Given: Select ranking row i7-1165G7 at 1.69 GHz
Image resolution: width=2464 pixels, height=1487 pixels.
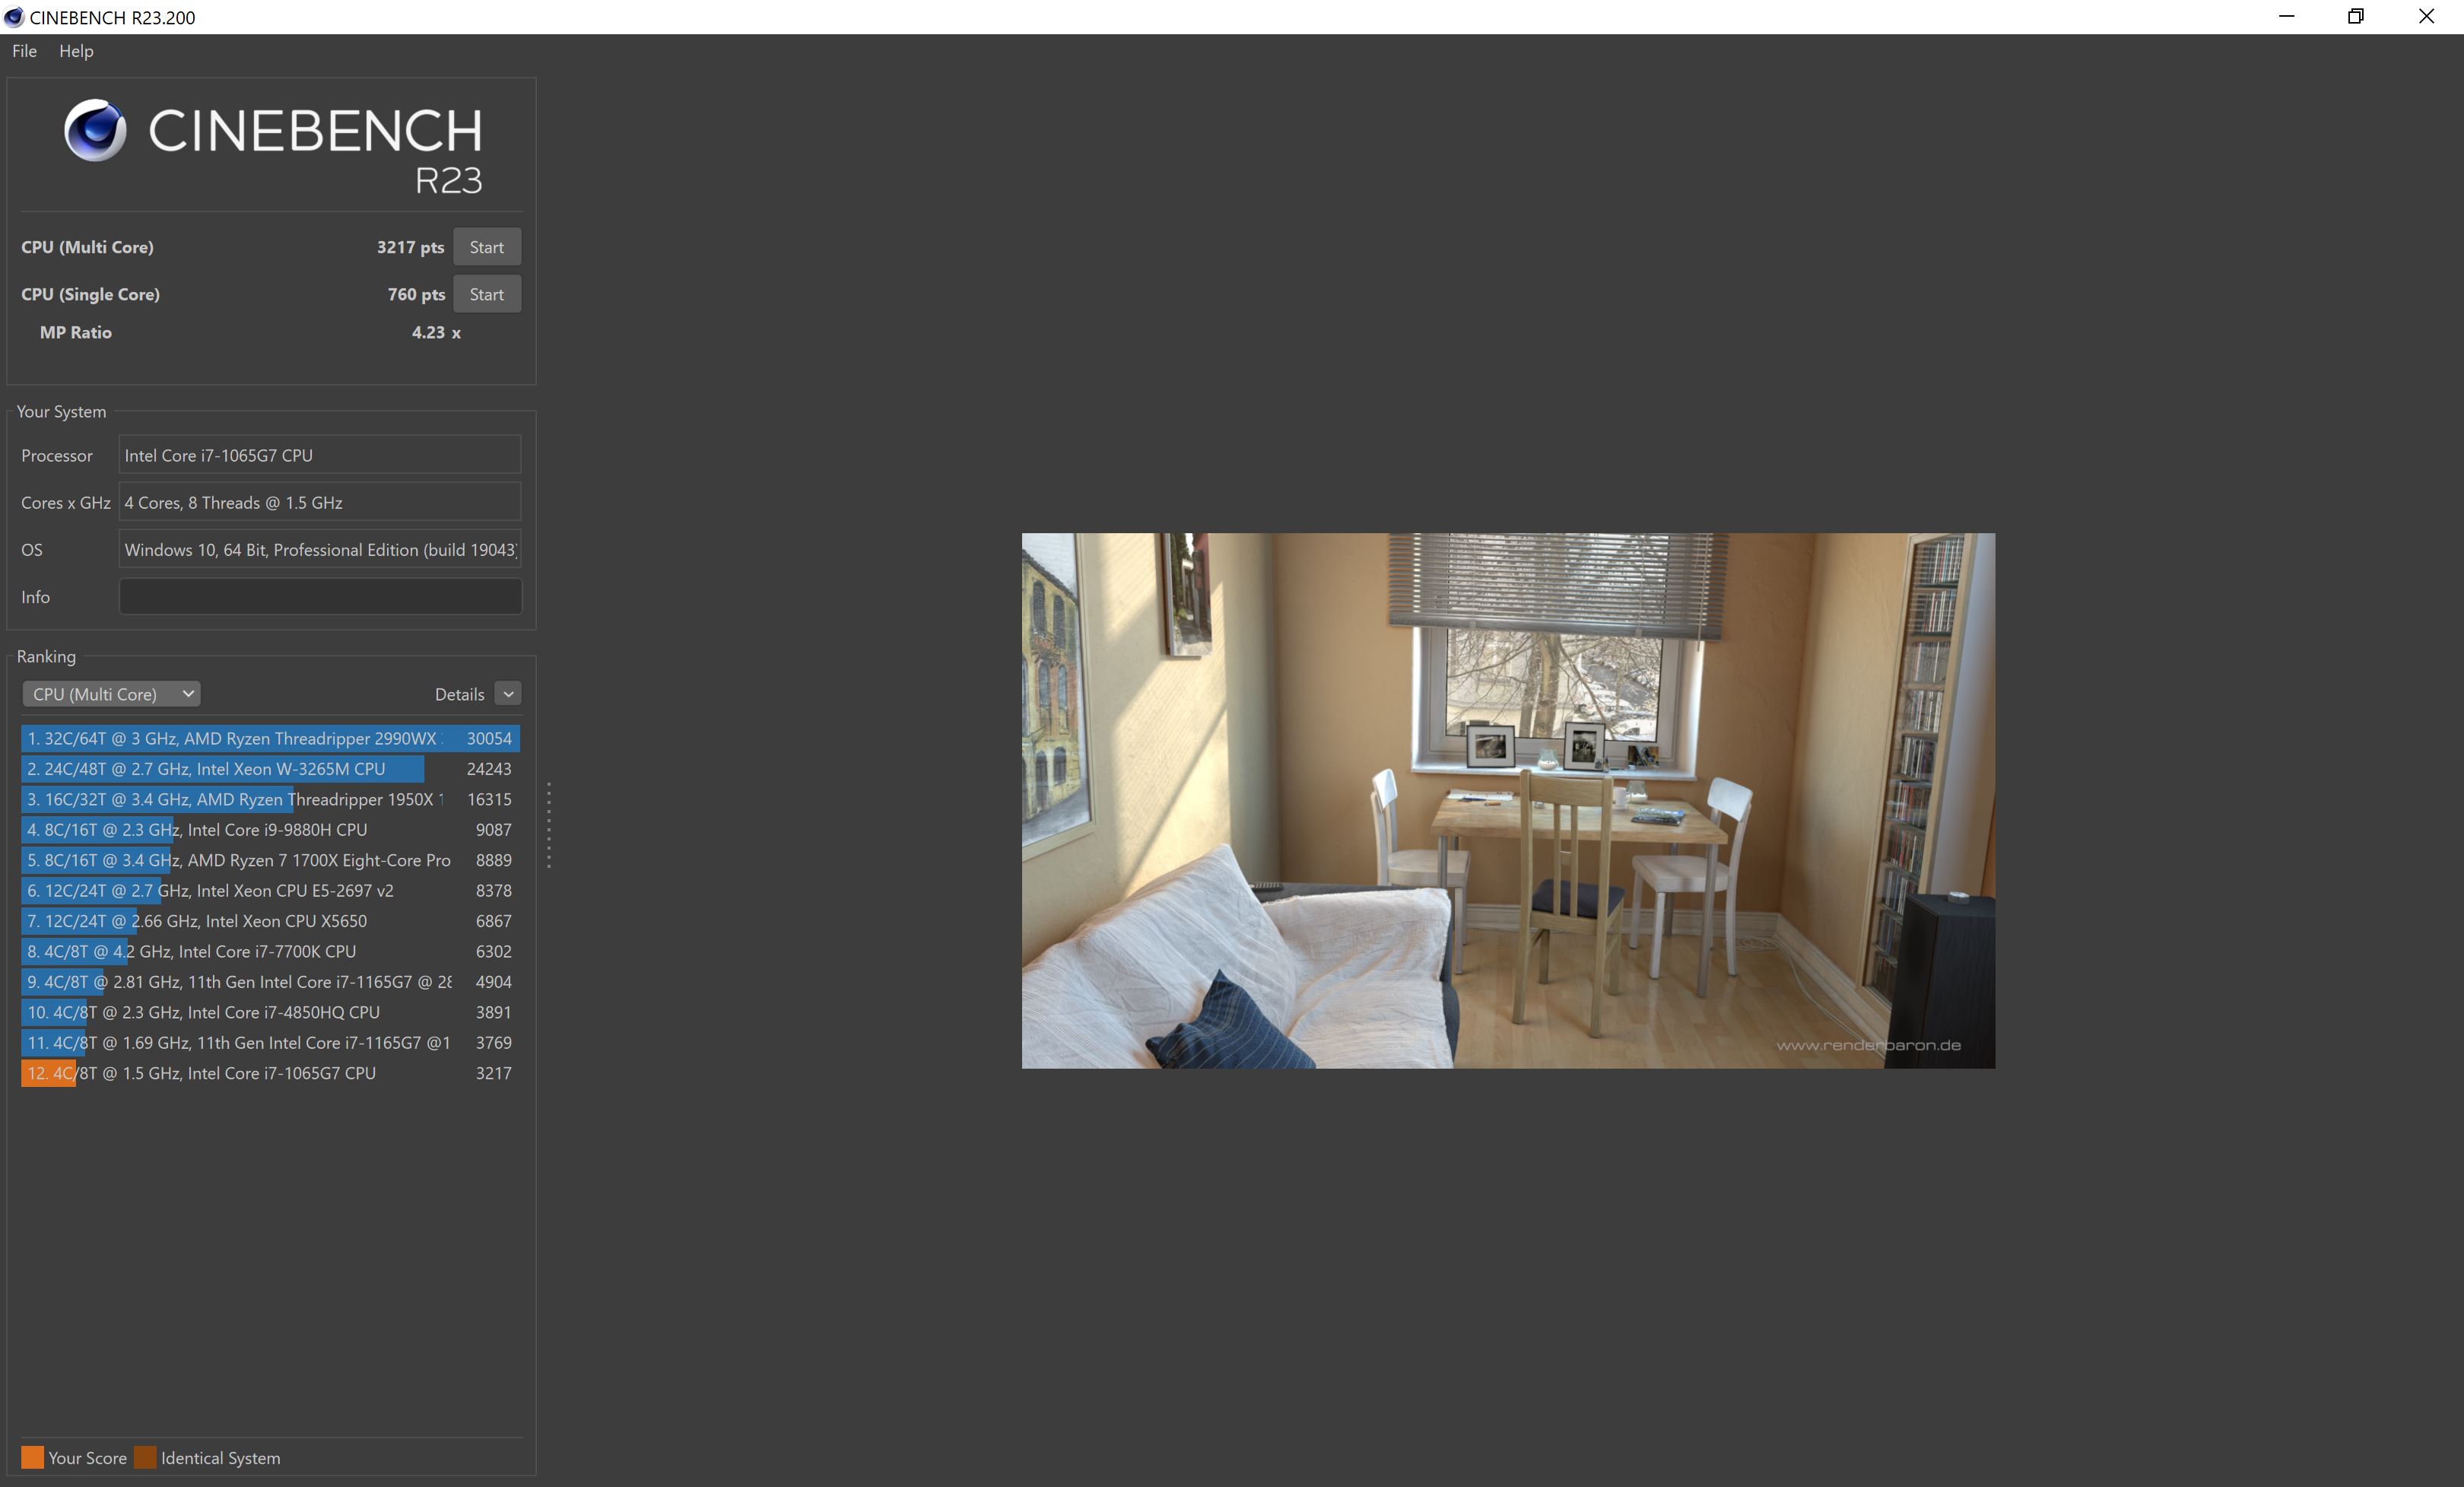Looking at the screenshot, I should coord(270,1042).
